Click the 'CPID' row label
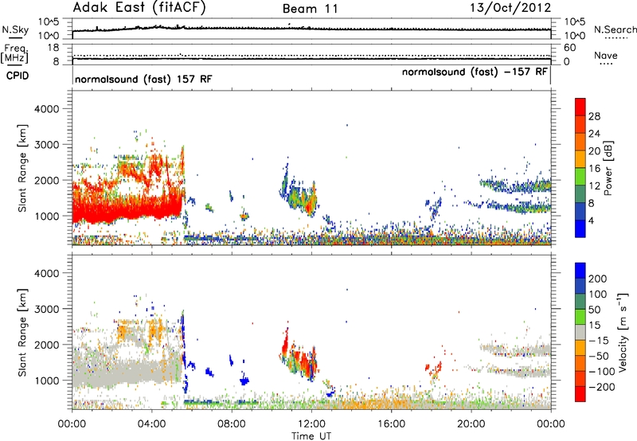Viewport: 637px width, 441px height. [x=18, y=76]
